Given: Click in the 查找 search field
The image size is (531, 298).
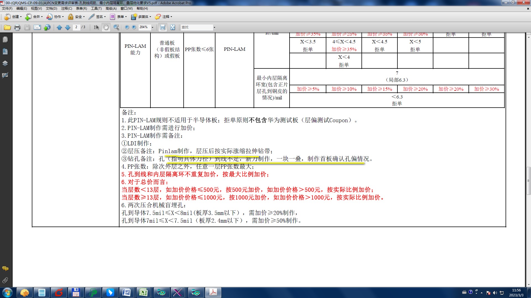Looking at the screenshot, I should pyautogui.click(x=196, y=27).
